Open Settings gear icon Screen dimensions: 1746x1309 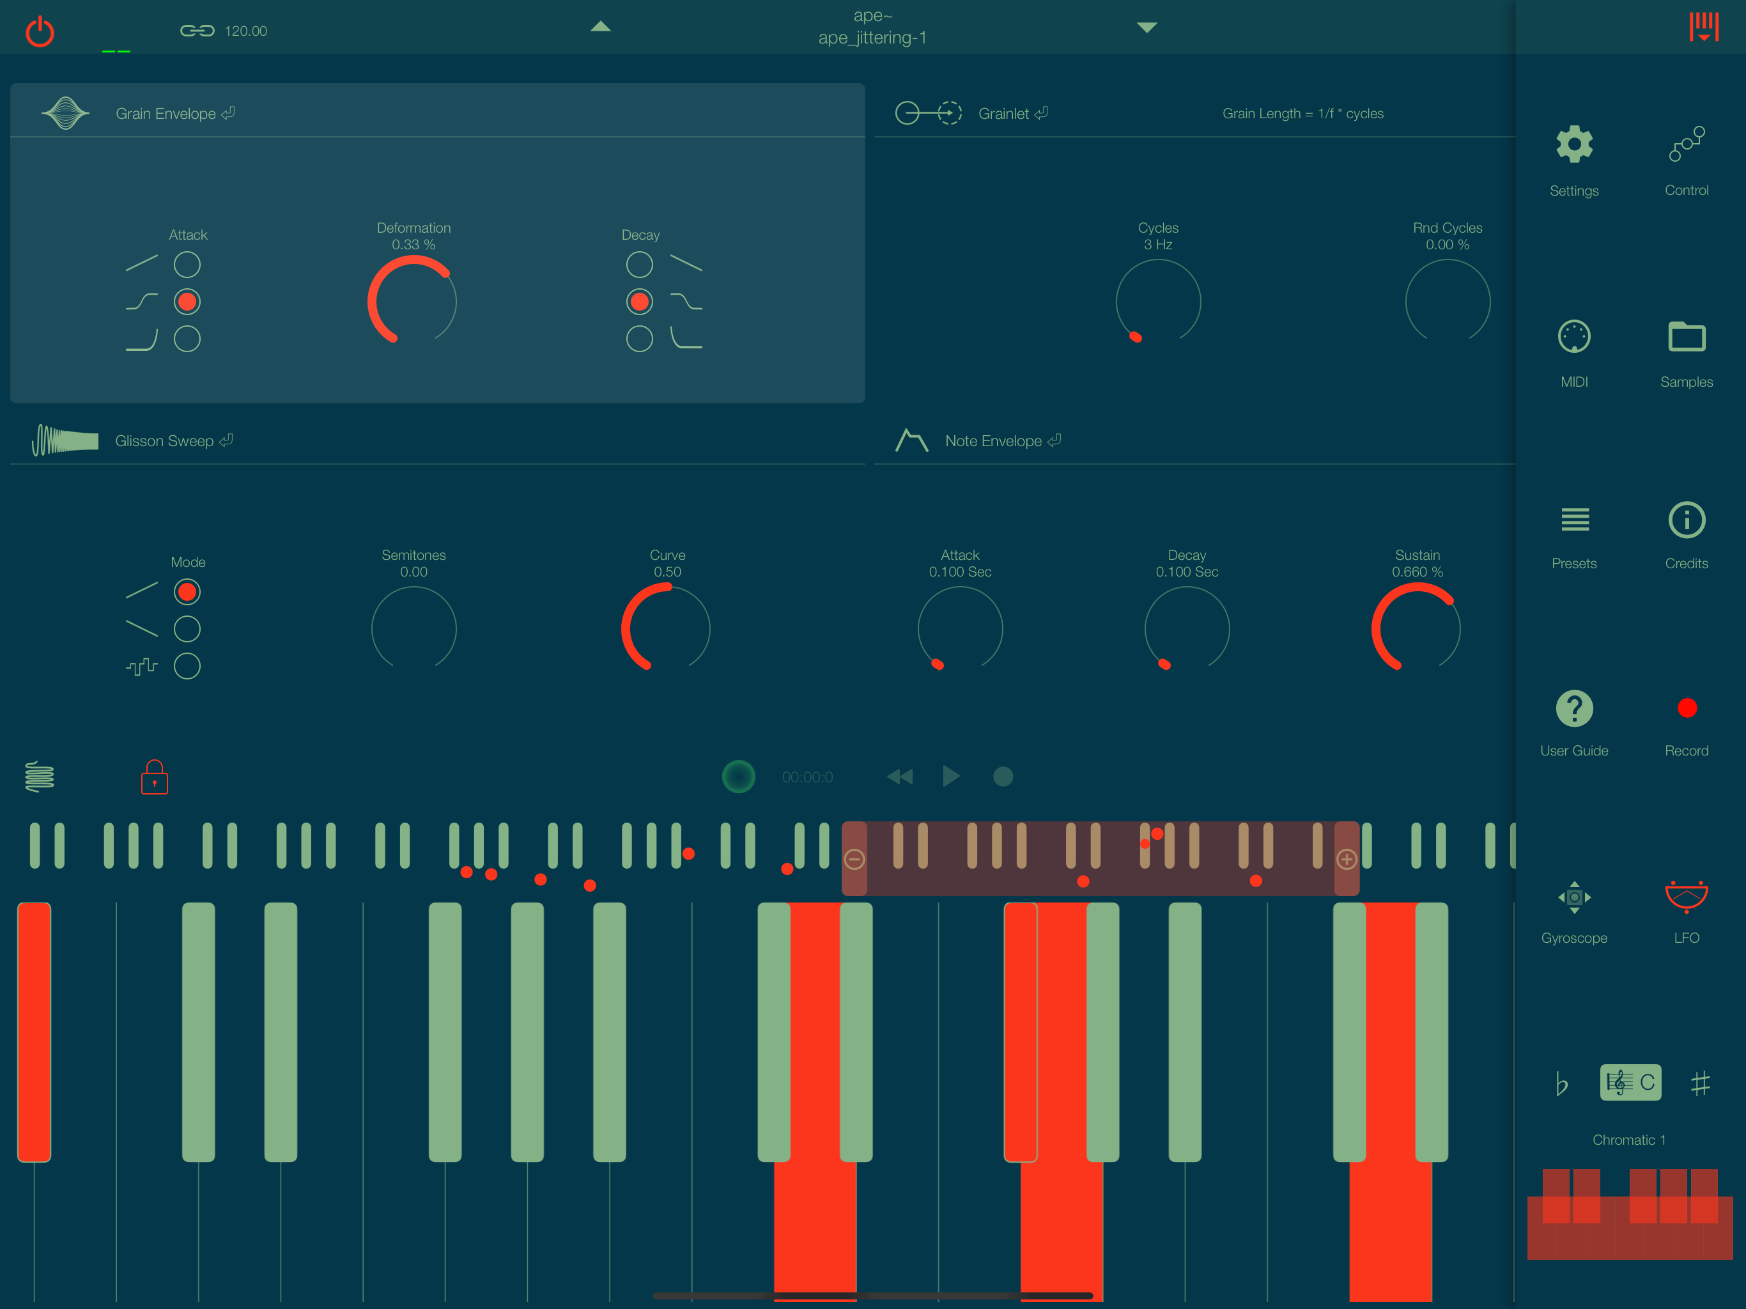tap(1574, 144)
